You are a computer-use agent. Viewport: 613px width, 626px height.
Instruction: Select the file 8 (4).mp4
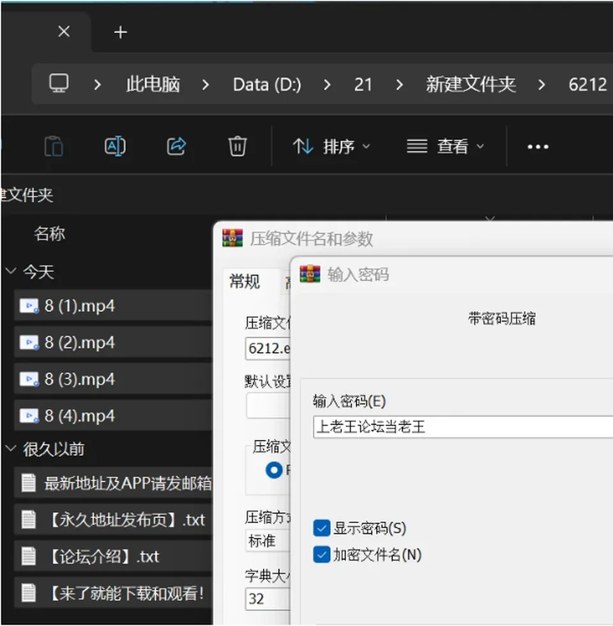tap(113, 416)
